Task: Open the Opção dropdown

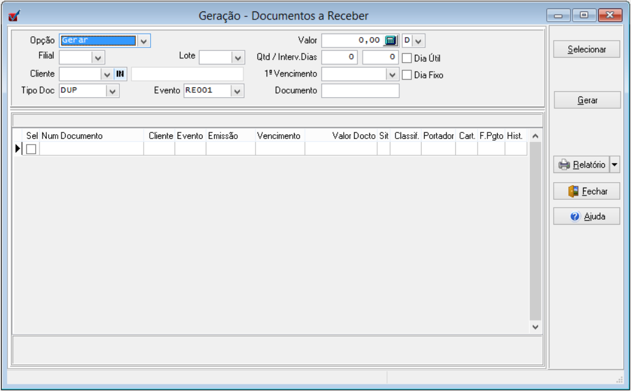Action: point(144,41)
